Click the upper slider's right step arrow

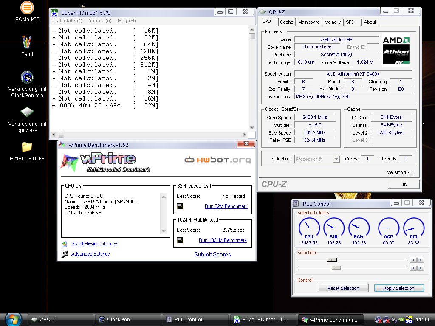pos(421,260)
